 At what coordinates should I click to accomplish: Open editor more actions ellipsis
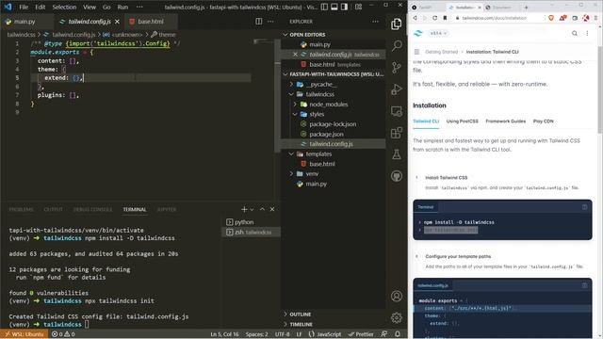pos(270,22)
